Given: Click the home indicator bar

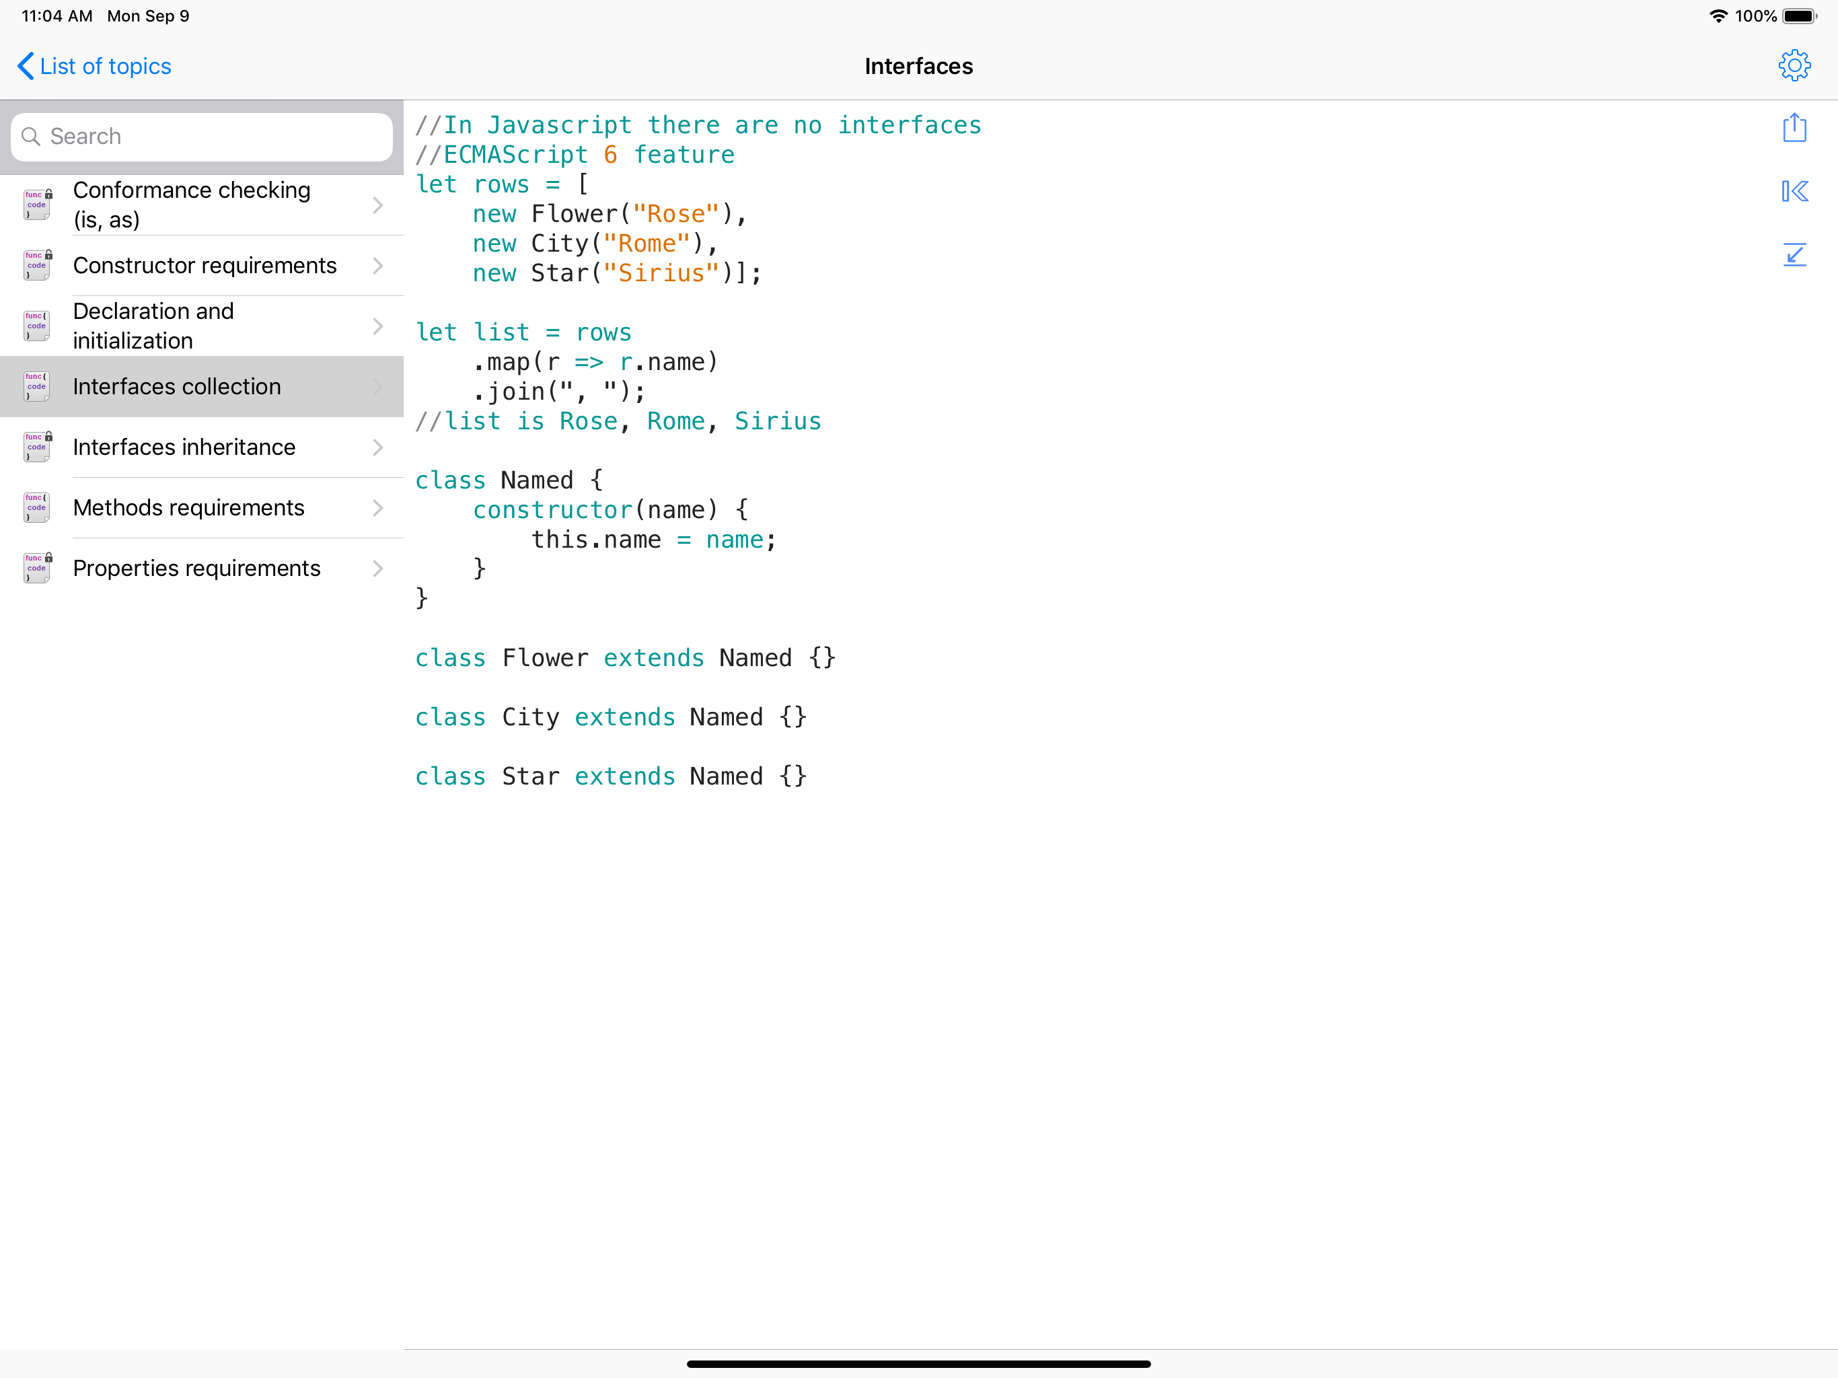Looking at the screenshot, I should (x=918, y=1364).
